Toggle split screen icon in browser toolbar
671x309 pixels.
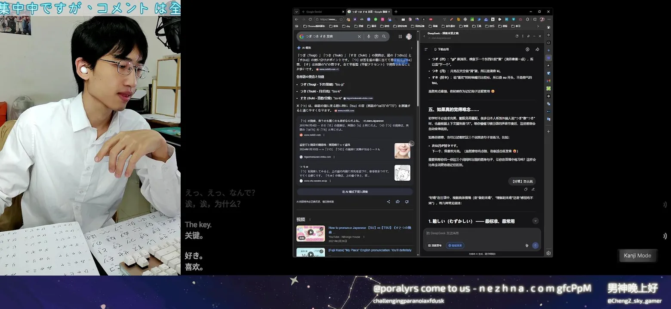pyautogui.click(x=535, y=19)
